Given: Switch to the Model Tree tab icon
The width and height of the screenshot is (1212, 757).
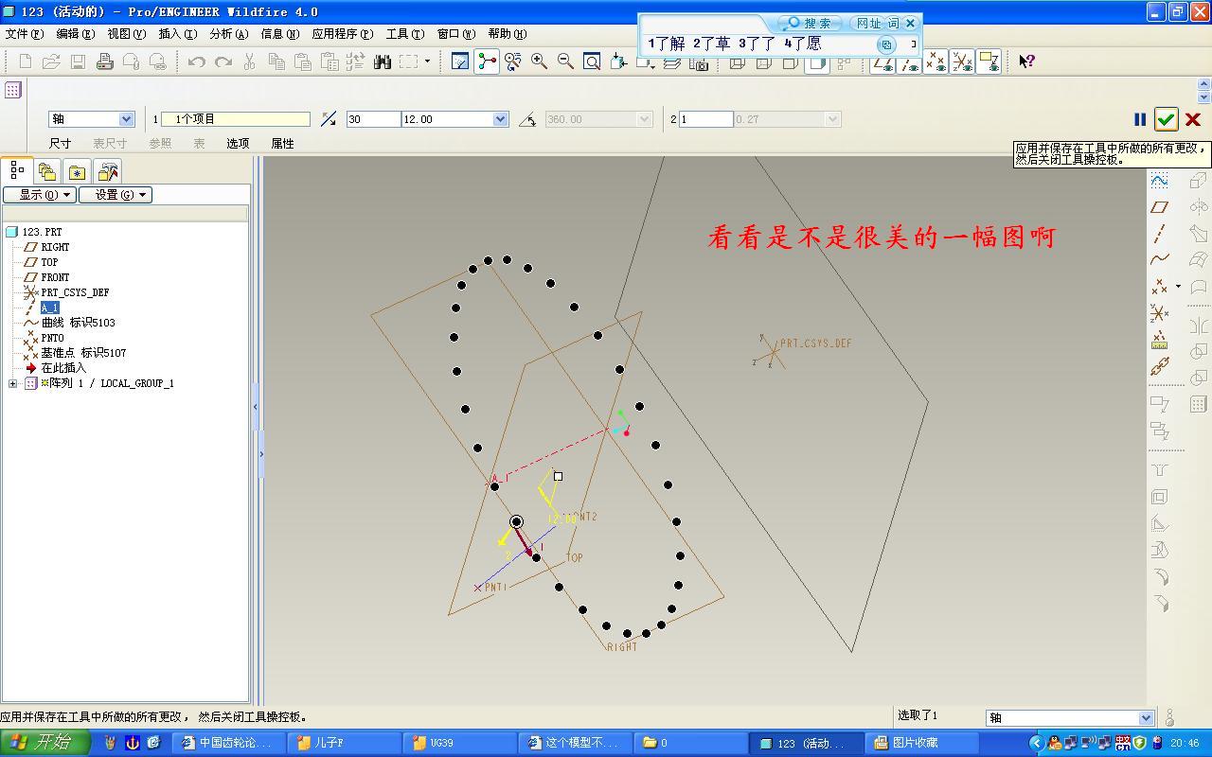Looking at the screenshot, I should [x=17, y=170].
